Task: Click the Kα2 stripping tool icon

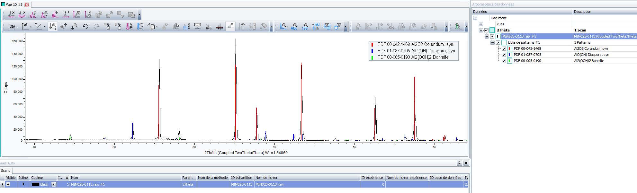Action: pos(22,14)
